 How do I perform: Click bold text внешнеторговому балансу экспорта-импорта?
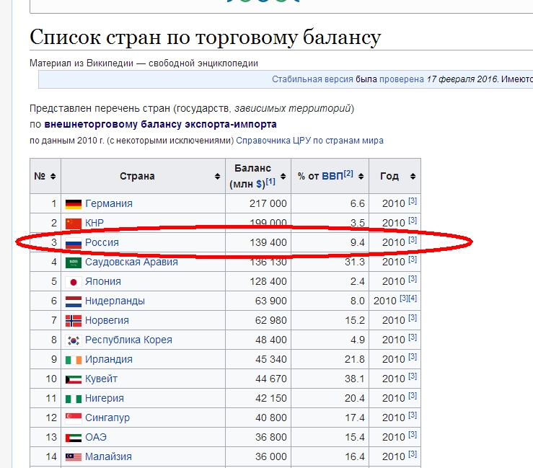pos(160,125)
